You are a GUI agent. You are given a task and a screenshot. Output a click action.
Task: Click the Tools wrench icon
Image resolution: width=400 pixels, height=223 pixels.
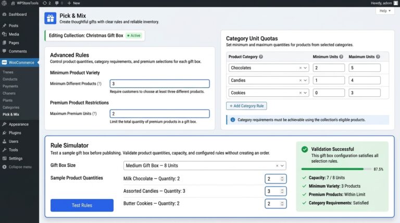[x=4, y=150]
